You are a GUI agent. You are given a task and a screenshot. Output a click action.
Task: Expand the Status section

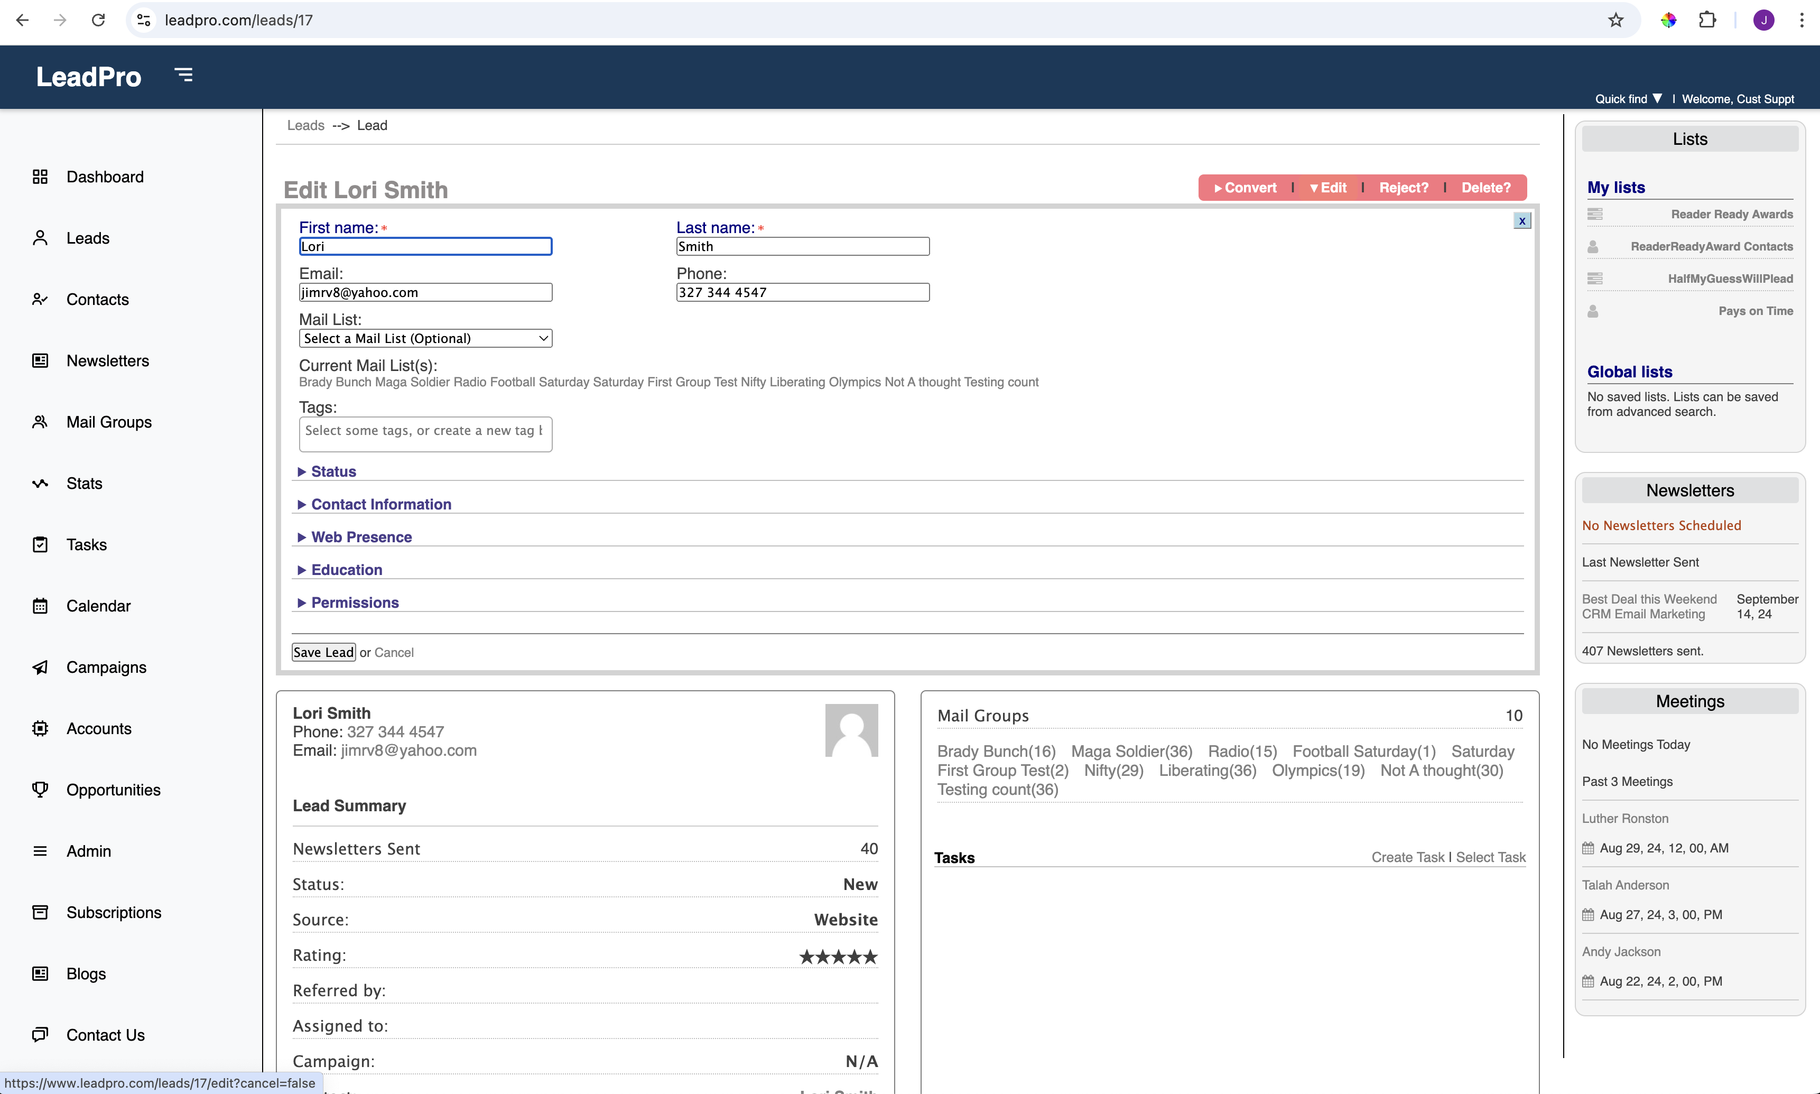pyautogui.click(x=333, y=472)
